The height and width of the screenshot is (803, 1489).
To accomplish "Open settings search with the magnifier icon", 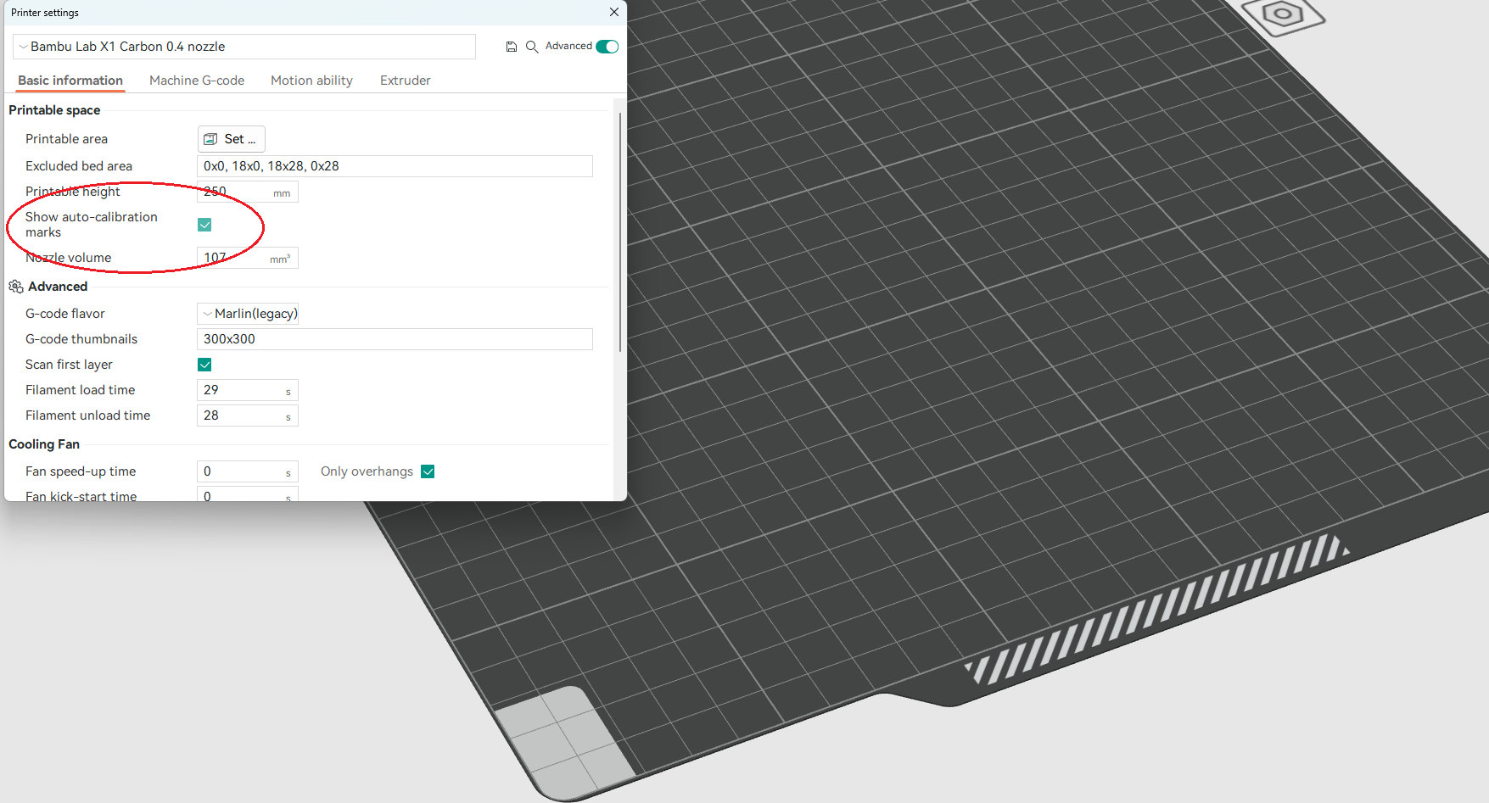I will (x=532, y=47).
